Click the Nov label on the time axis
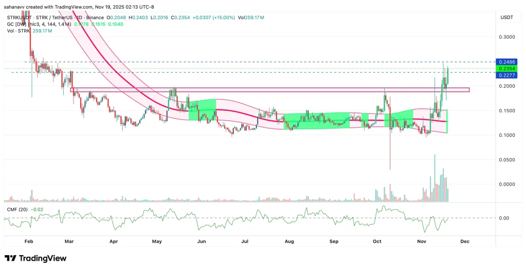This screenshot has width=526, height=270. click(x=421, y=241)
